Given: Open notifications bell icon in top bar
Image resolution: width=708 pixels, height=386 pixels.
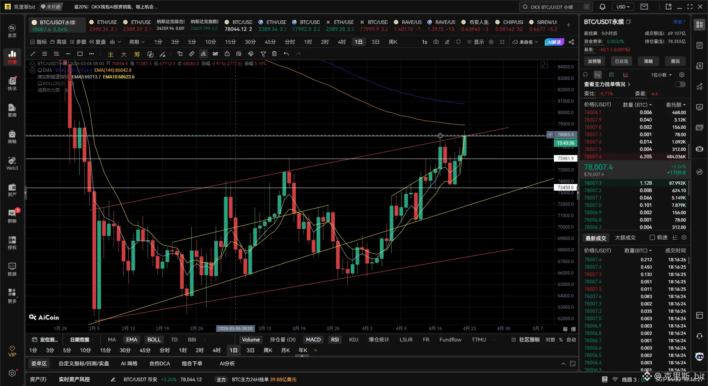Looking at the screenshot, I should coord(603,7).
